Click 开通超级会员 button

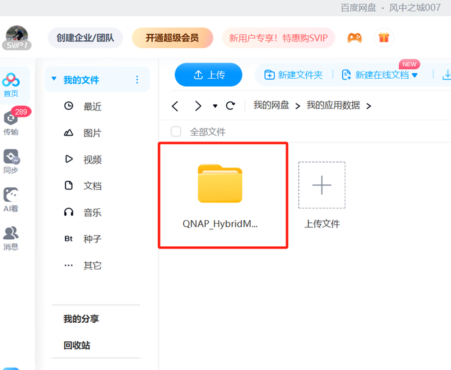172,37
